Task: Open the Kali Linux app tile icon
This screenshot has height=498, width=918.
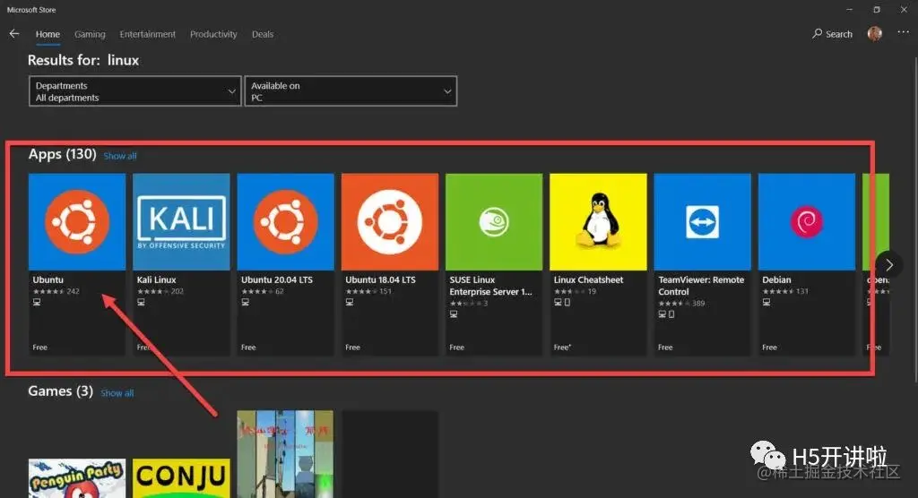Action: click(181, 222)
